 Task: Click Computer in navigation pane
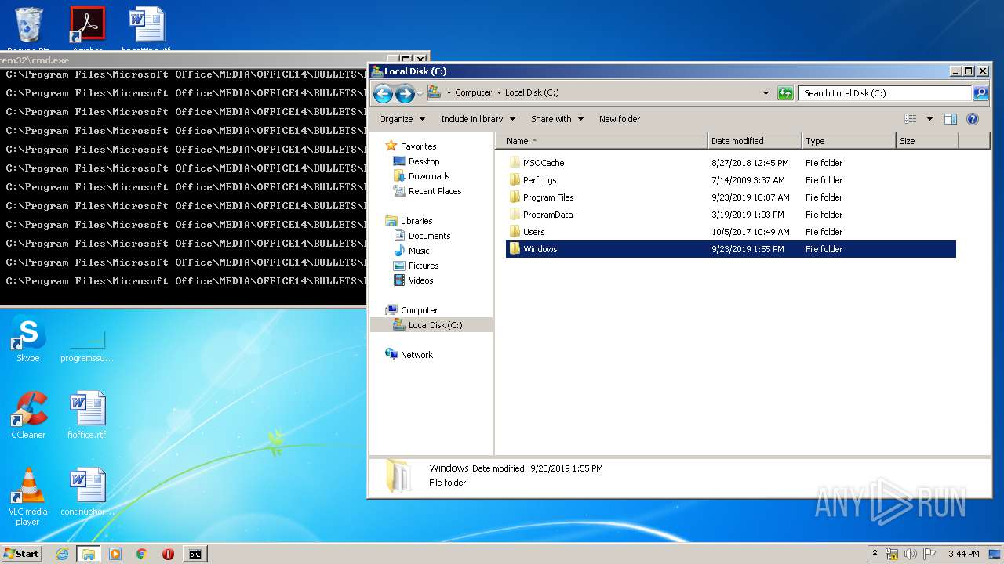419,310
